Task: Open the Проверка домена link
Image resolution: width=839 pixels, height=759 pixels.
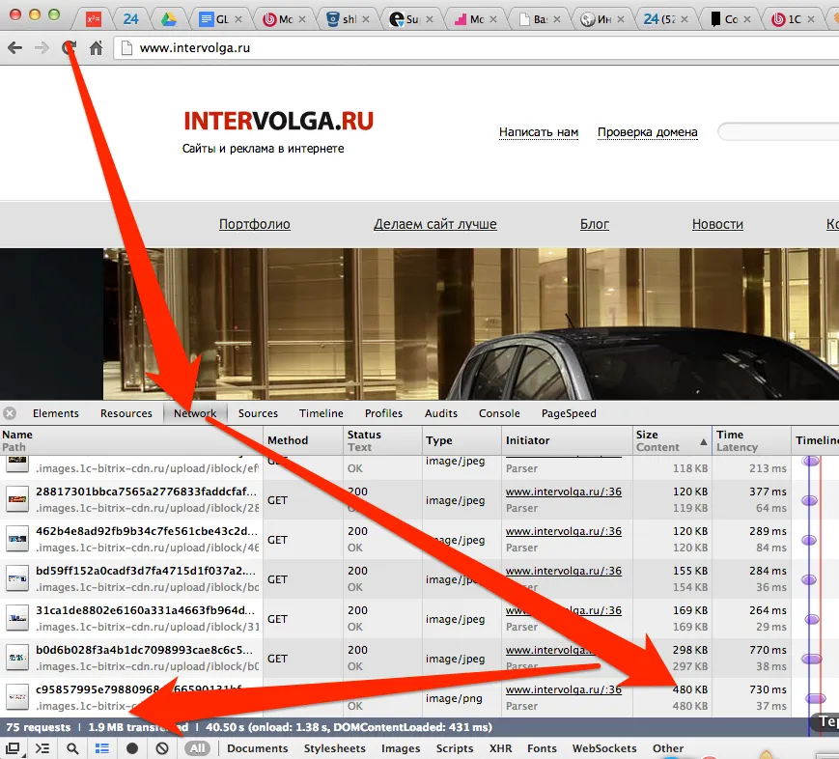Action: click(648, 132)
